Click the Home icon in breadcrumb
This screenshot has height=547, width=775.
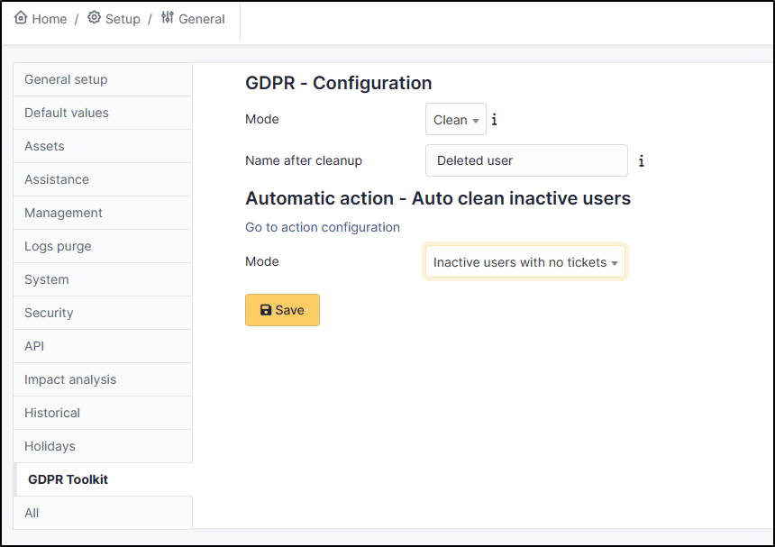click(21, 18)
